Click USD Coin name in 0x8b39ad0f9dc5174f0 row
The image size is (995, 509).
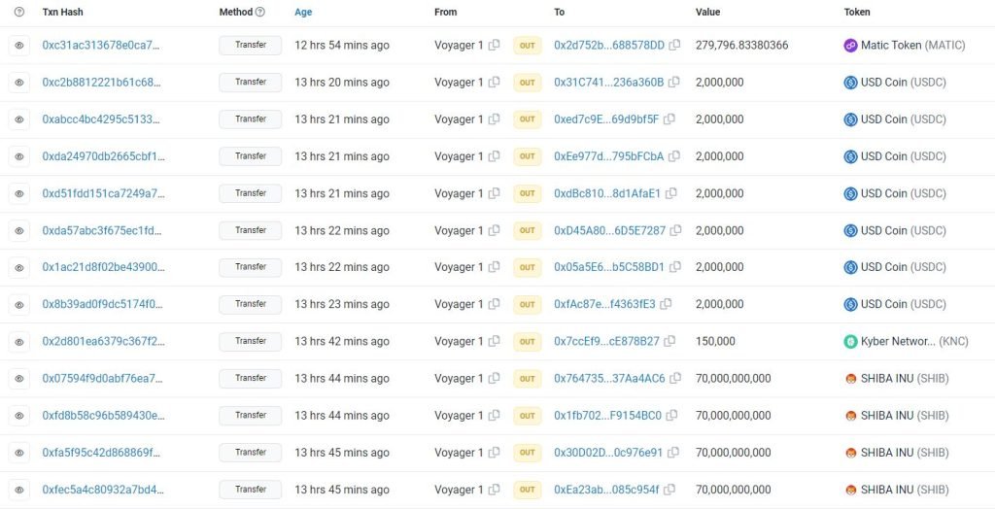(x=903, y=305)
